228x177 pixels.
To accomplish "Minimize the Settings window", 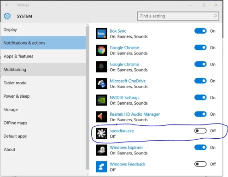I will point(190,5).
